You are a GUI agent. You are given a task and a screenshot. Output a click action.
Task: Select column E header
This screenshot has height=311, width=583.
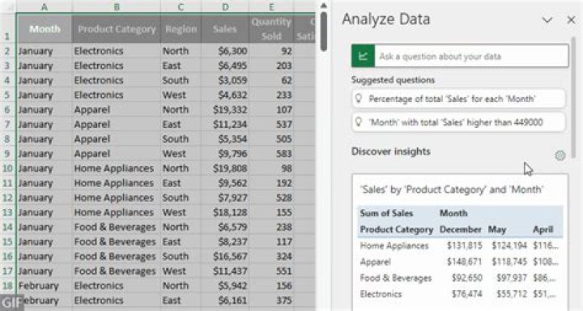pyautogui.click(x=271, y=6)
